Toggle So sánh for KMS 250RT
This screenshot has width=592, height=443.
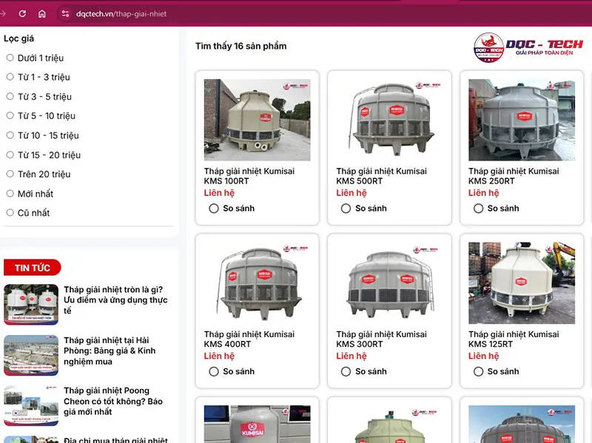coord(478,209)
